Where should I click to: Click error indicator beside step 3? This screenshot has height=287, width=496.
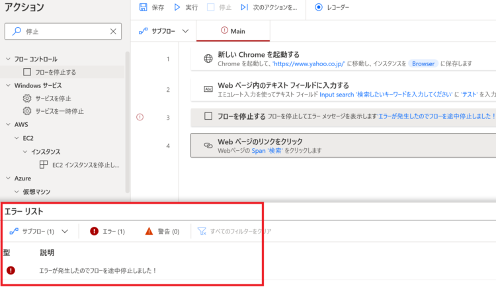pyautogui.click(x=140, y=117)
